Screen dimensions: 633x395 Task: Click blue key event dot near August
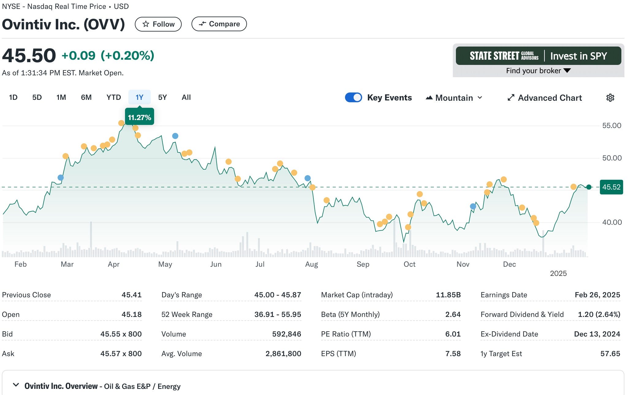click(x=308, y=178)
